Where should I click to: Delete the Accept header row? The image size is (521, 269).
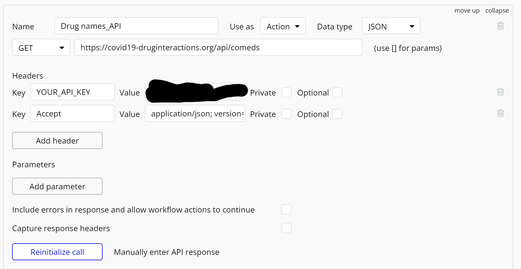(500, 113)
